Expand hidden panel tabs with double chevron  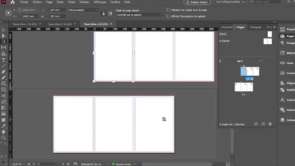[x=268, y=27]
